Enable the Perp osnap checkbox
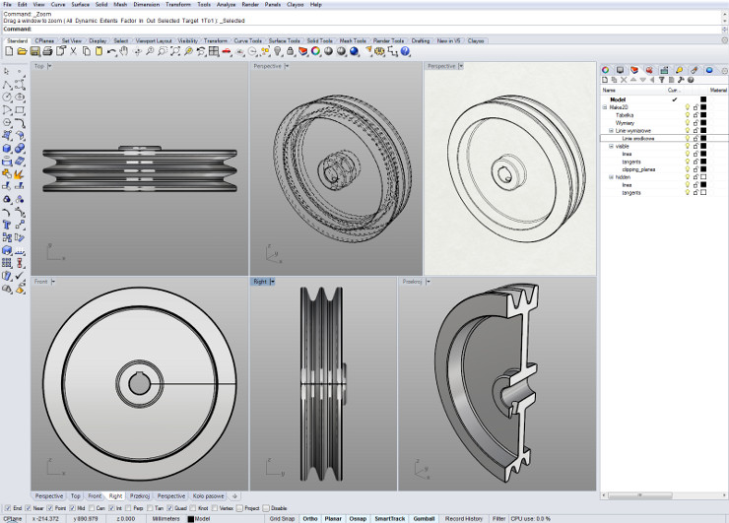The height and width of the screenshot is (523, 729). tap(128, 508)
